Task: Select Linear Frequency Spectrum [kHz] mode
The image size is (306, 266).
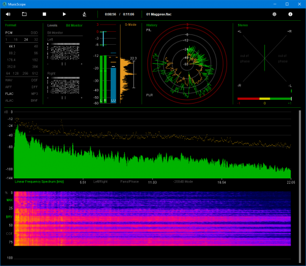Action: 39,181
